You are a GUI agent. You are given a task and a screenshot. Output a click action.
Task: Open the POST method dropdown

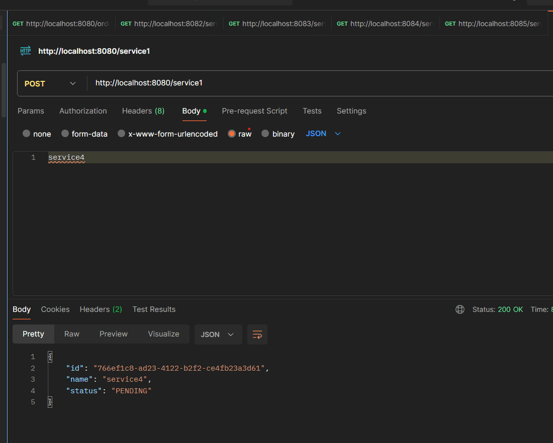(x=50, y=83)
